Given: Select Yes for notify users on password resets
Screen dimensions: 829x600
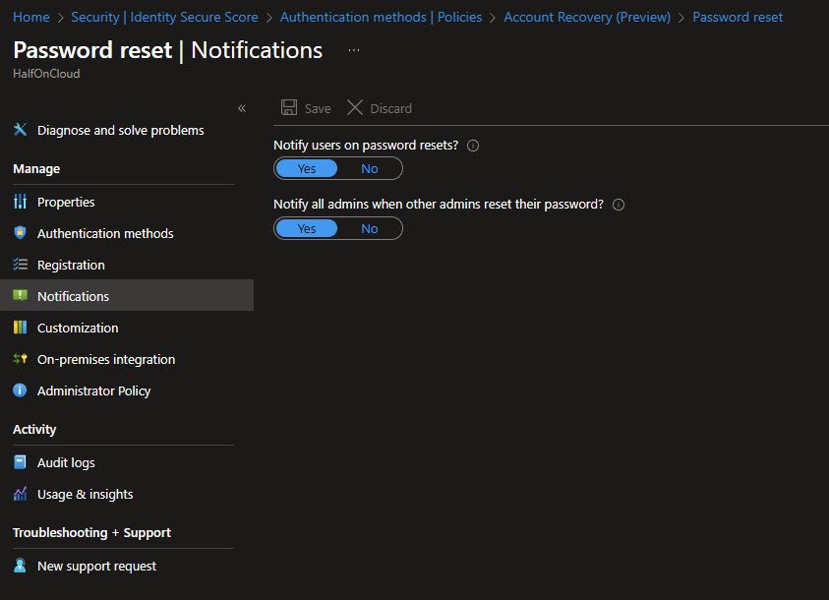Looking at the screenshot, I should (x=307, y=168).
